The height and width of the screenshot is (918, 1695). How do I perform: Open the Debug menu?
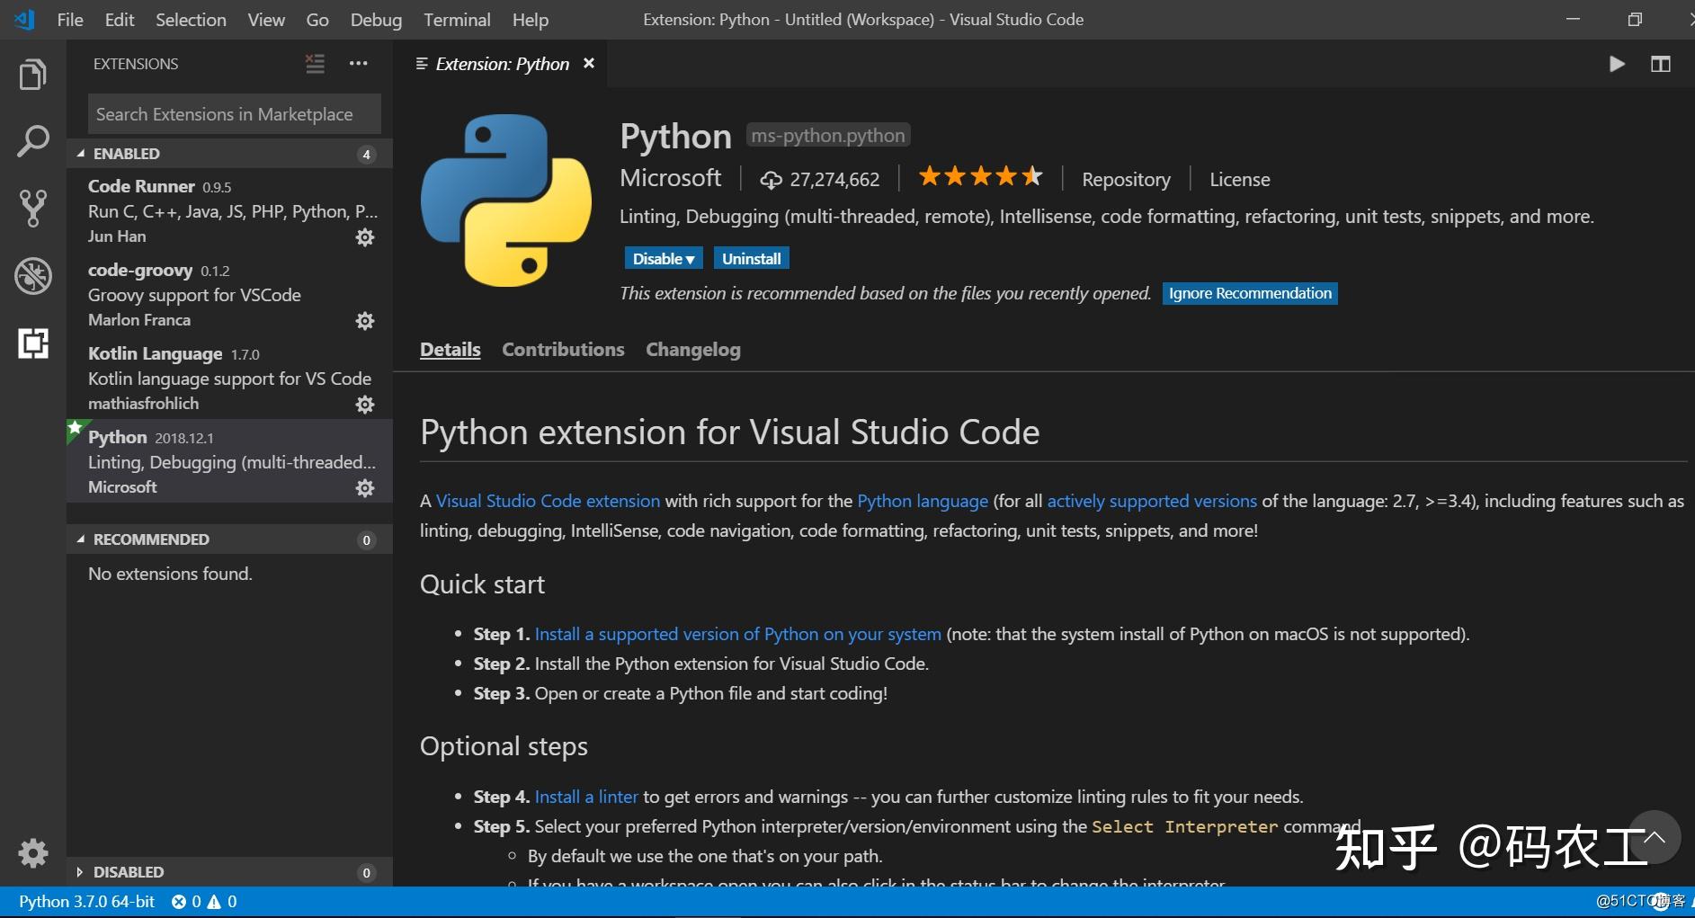[376, 20]
